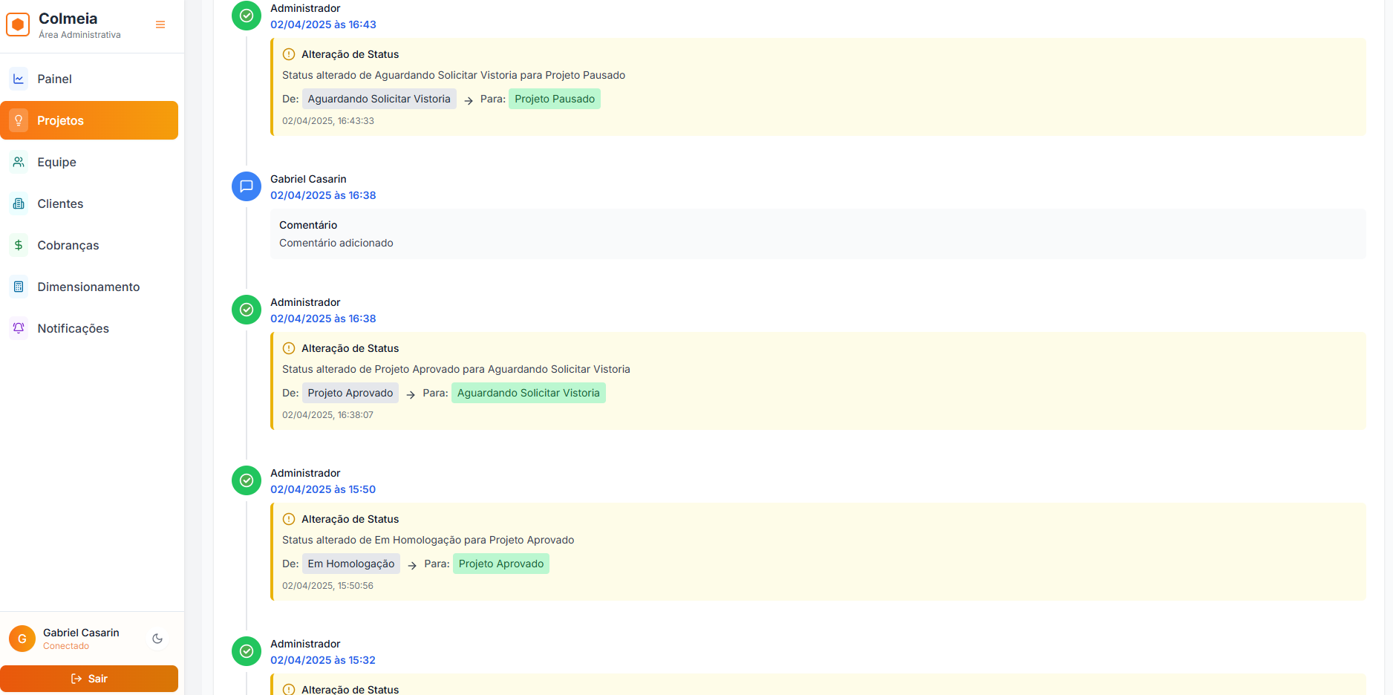1393x695 pixels.
Task: Open the Clientes menu item
Action: pyautogui.click(x=89, y=203)
